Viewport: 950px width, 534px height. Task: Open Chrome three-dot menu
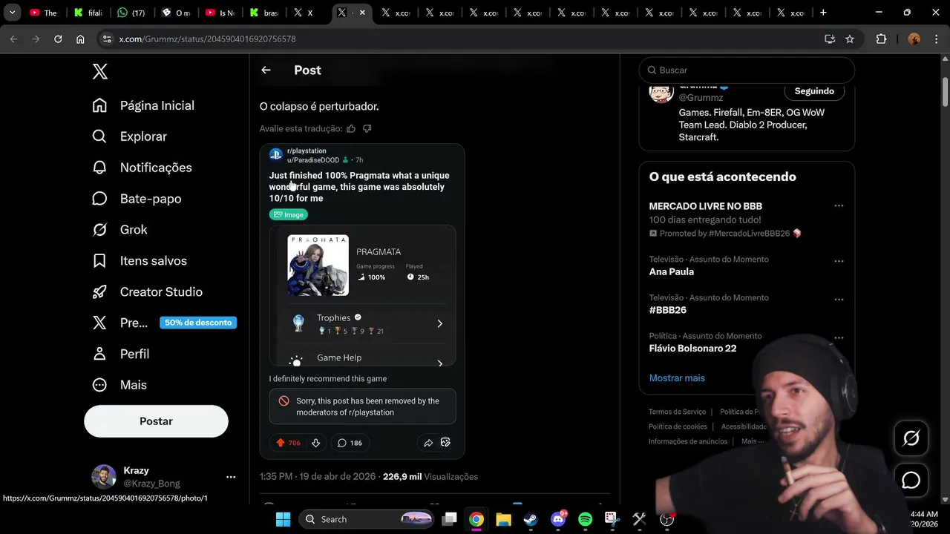coord(937,39)
